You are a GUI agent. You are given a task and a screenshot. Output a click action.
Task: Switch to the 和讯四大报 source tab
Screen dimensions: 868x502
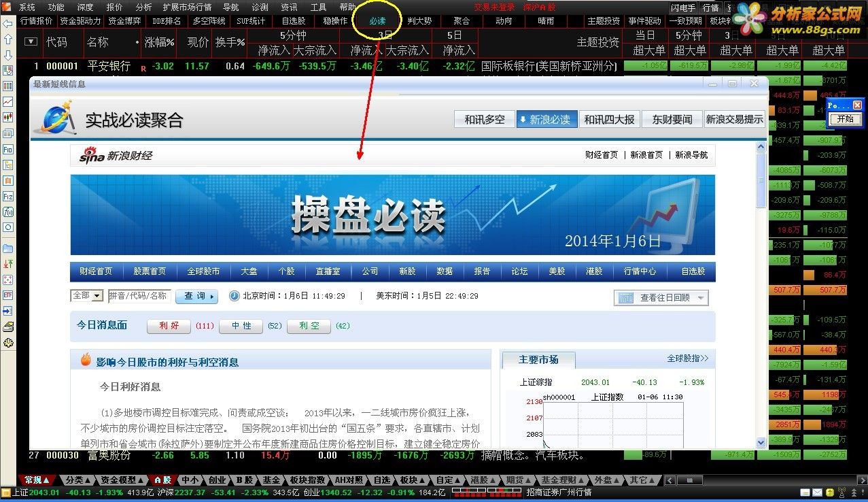[609, 119]
